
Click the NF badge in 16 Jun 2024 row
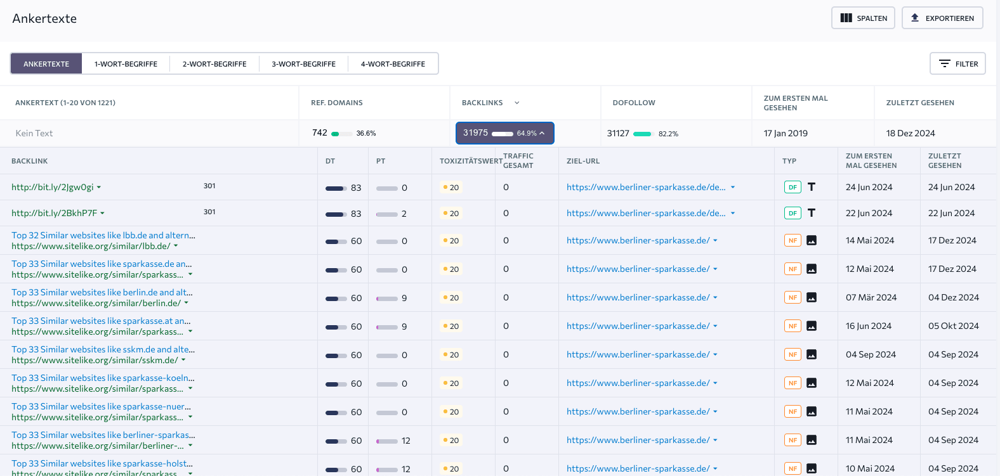(x=793, y=326)
